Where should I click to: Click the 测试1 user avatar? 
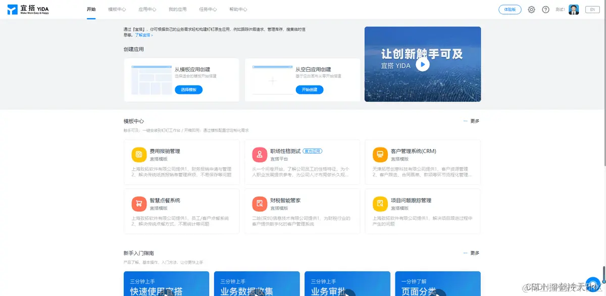574,9
